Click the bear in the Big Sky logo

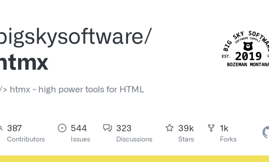(247, 46)
